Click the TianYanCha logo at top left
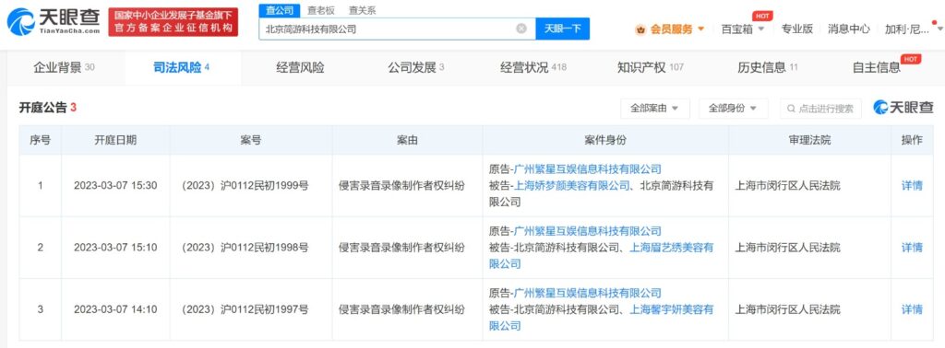The height and width of the screenshot is (348, 945). [54, 22]
